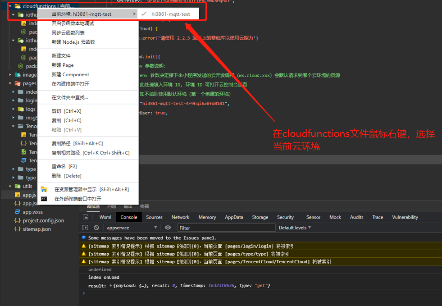Click the clear console icon
Viewport: 442px width, 306px height.
pyautogui.click(x=96, y=228)
